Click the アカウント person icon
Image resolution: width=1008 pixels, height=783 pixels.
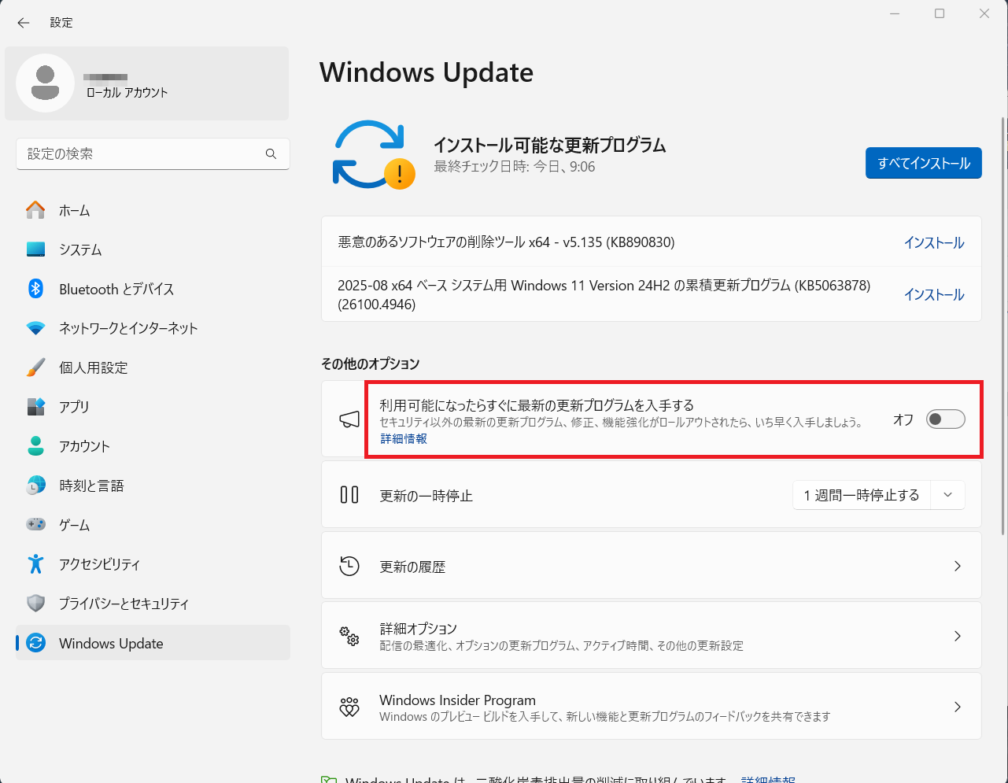tap(35, 446)
